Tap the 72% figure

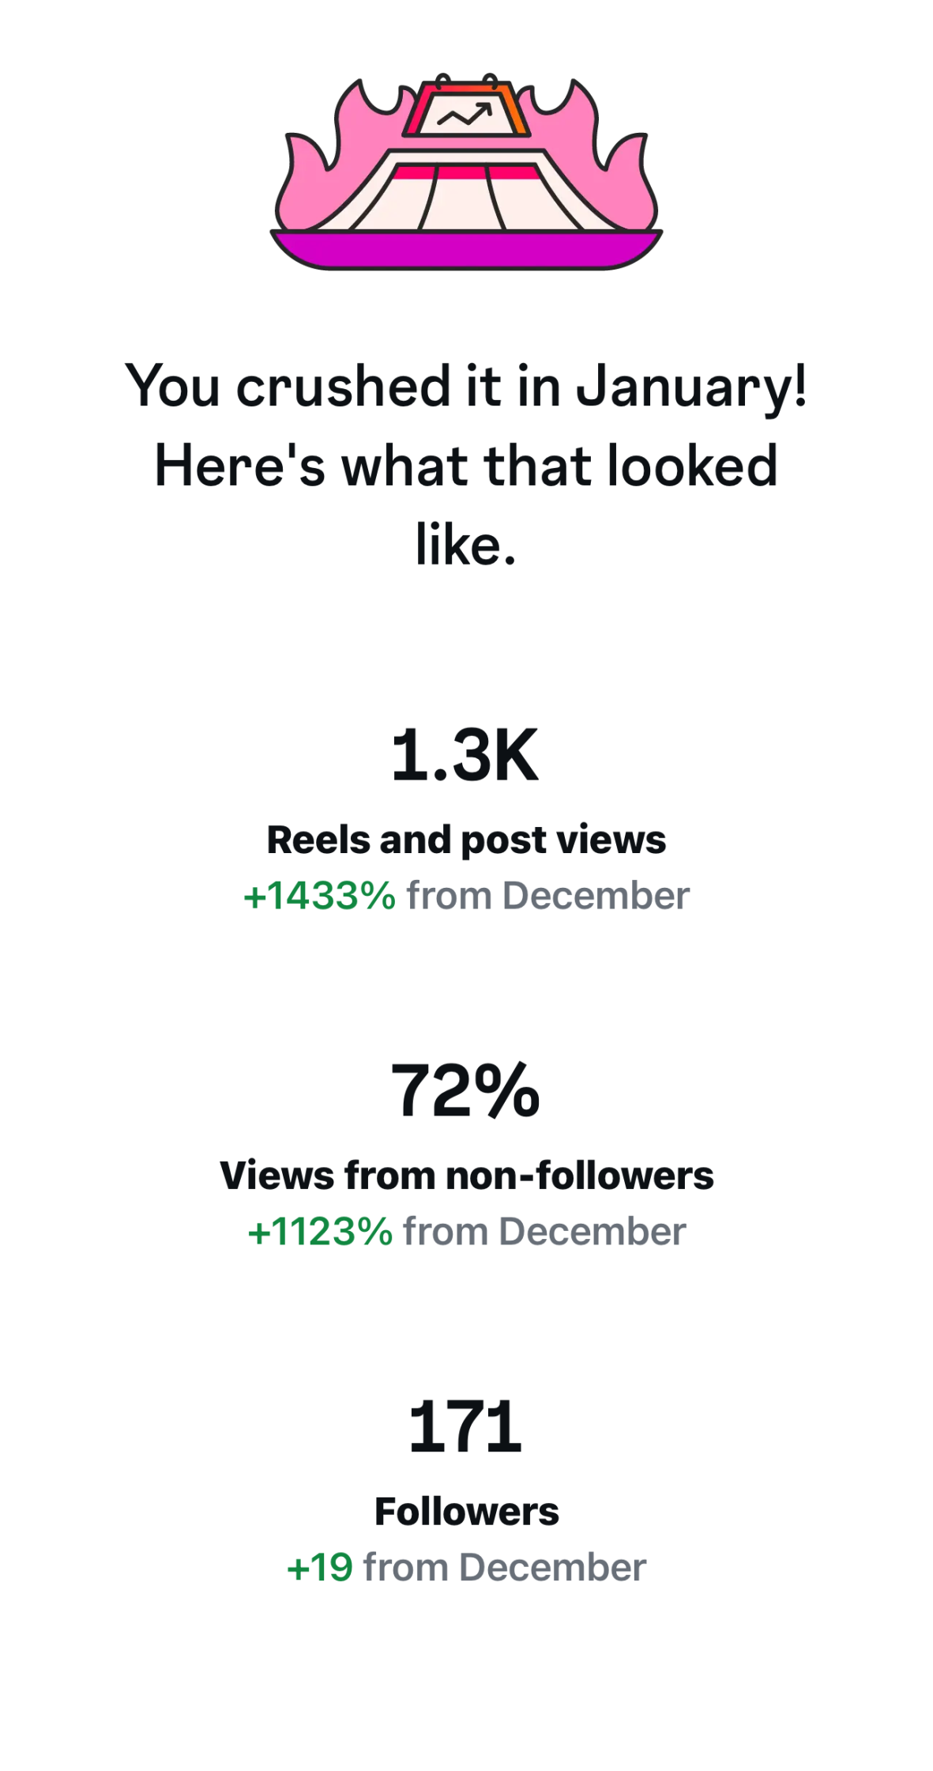point(465,1091)
